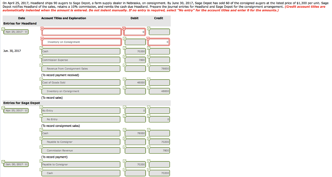Click the green checkmark above Commission Expense account field

(41, 57)
